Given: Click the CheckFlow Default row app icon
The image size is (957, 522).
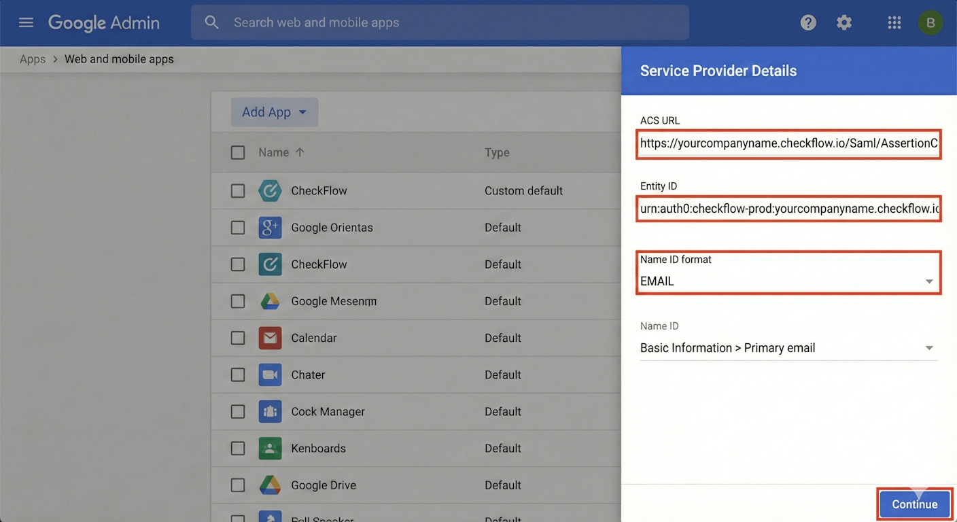Looking at the screenshot, I should click(x=270, y=264).
